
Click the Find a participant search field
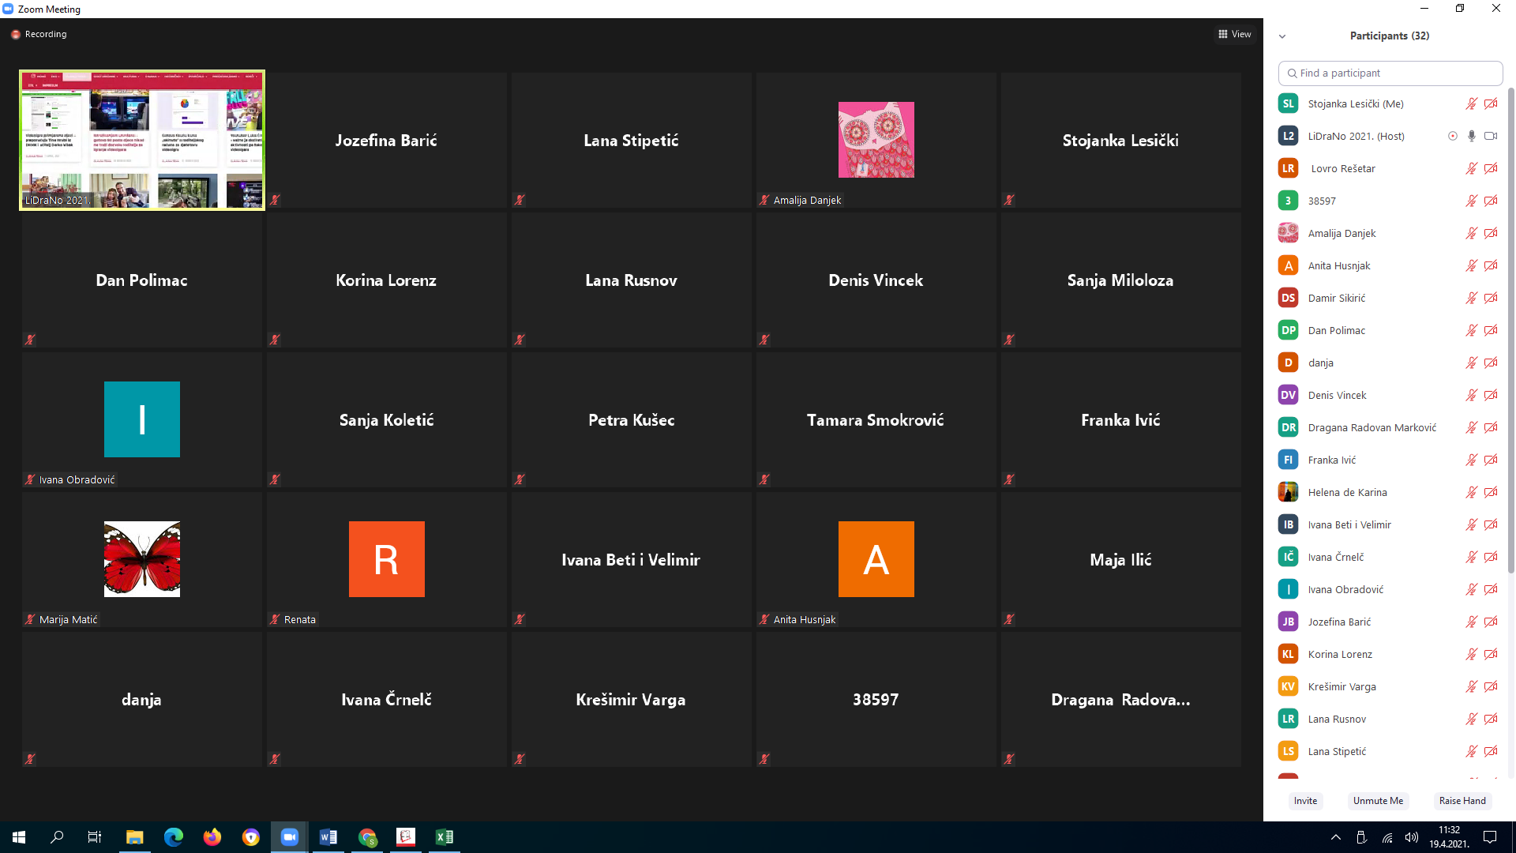[x=1390, y=73]
